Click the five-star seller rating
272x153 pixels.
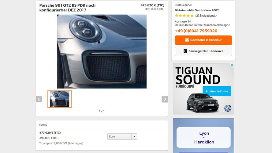pyautogui.click(x=184, y=16)
